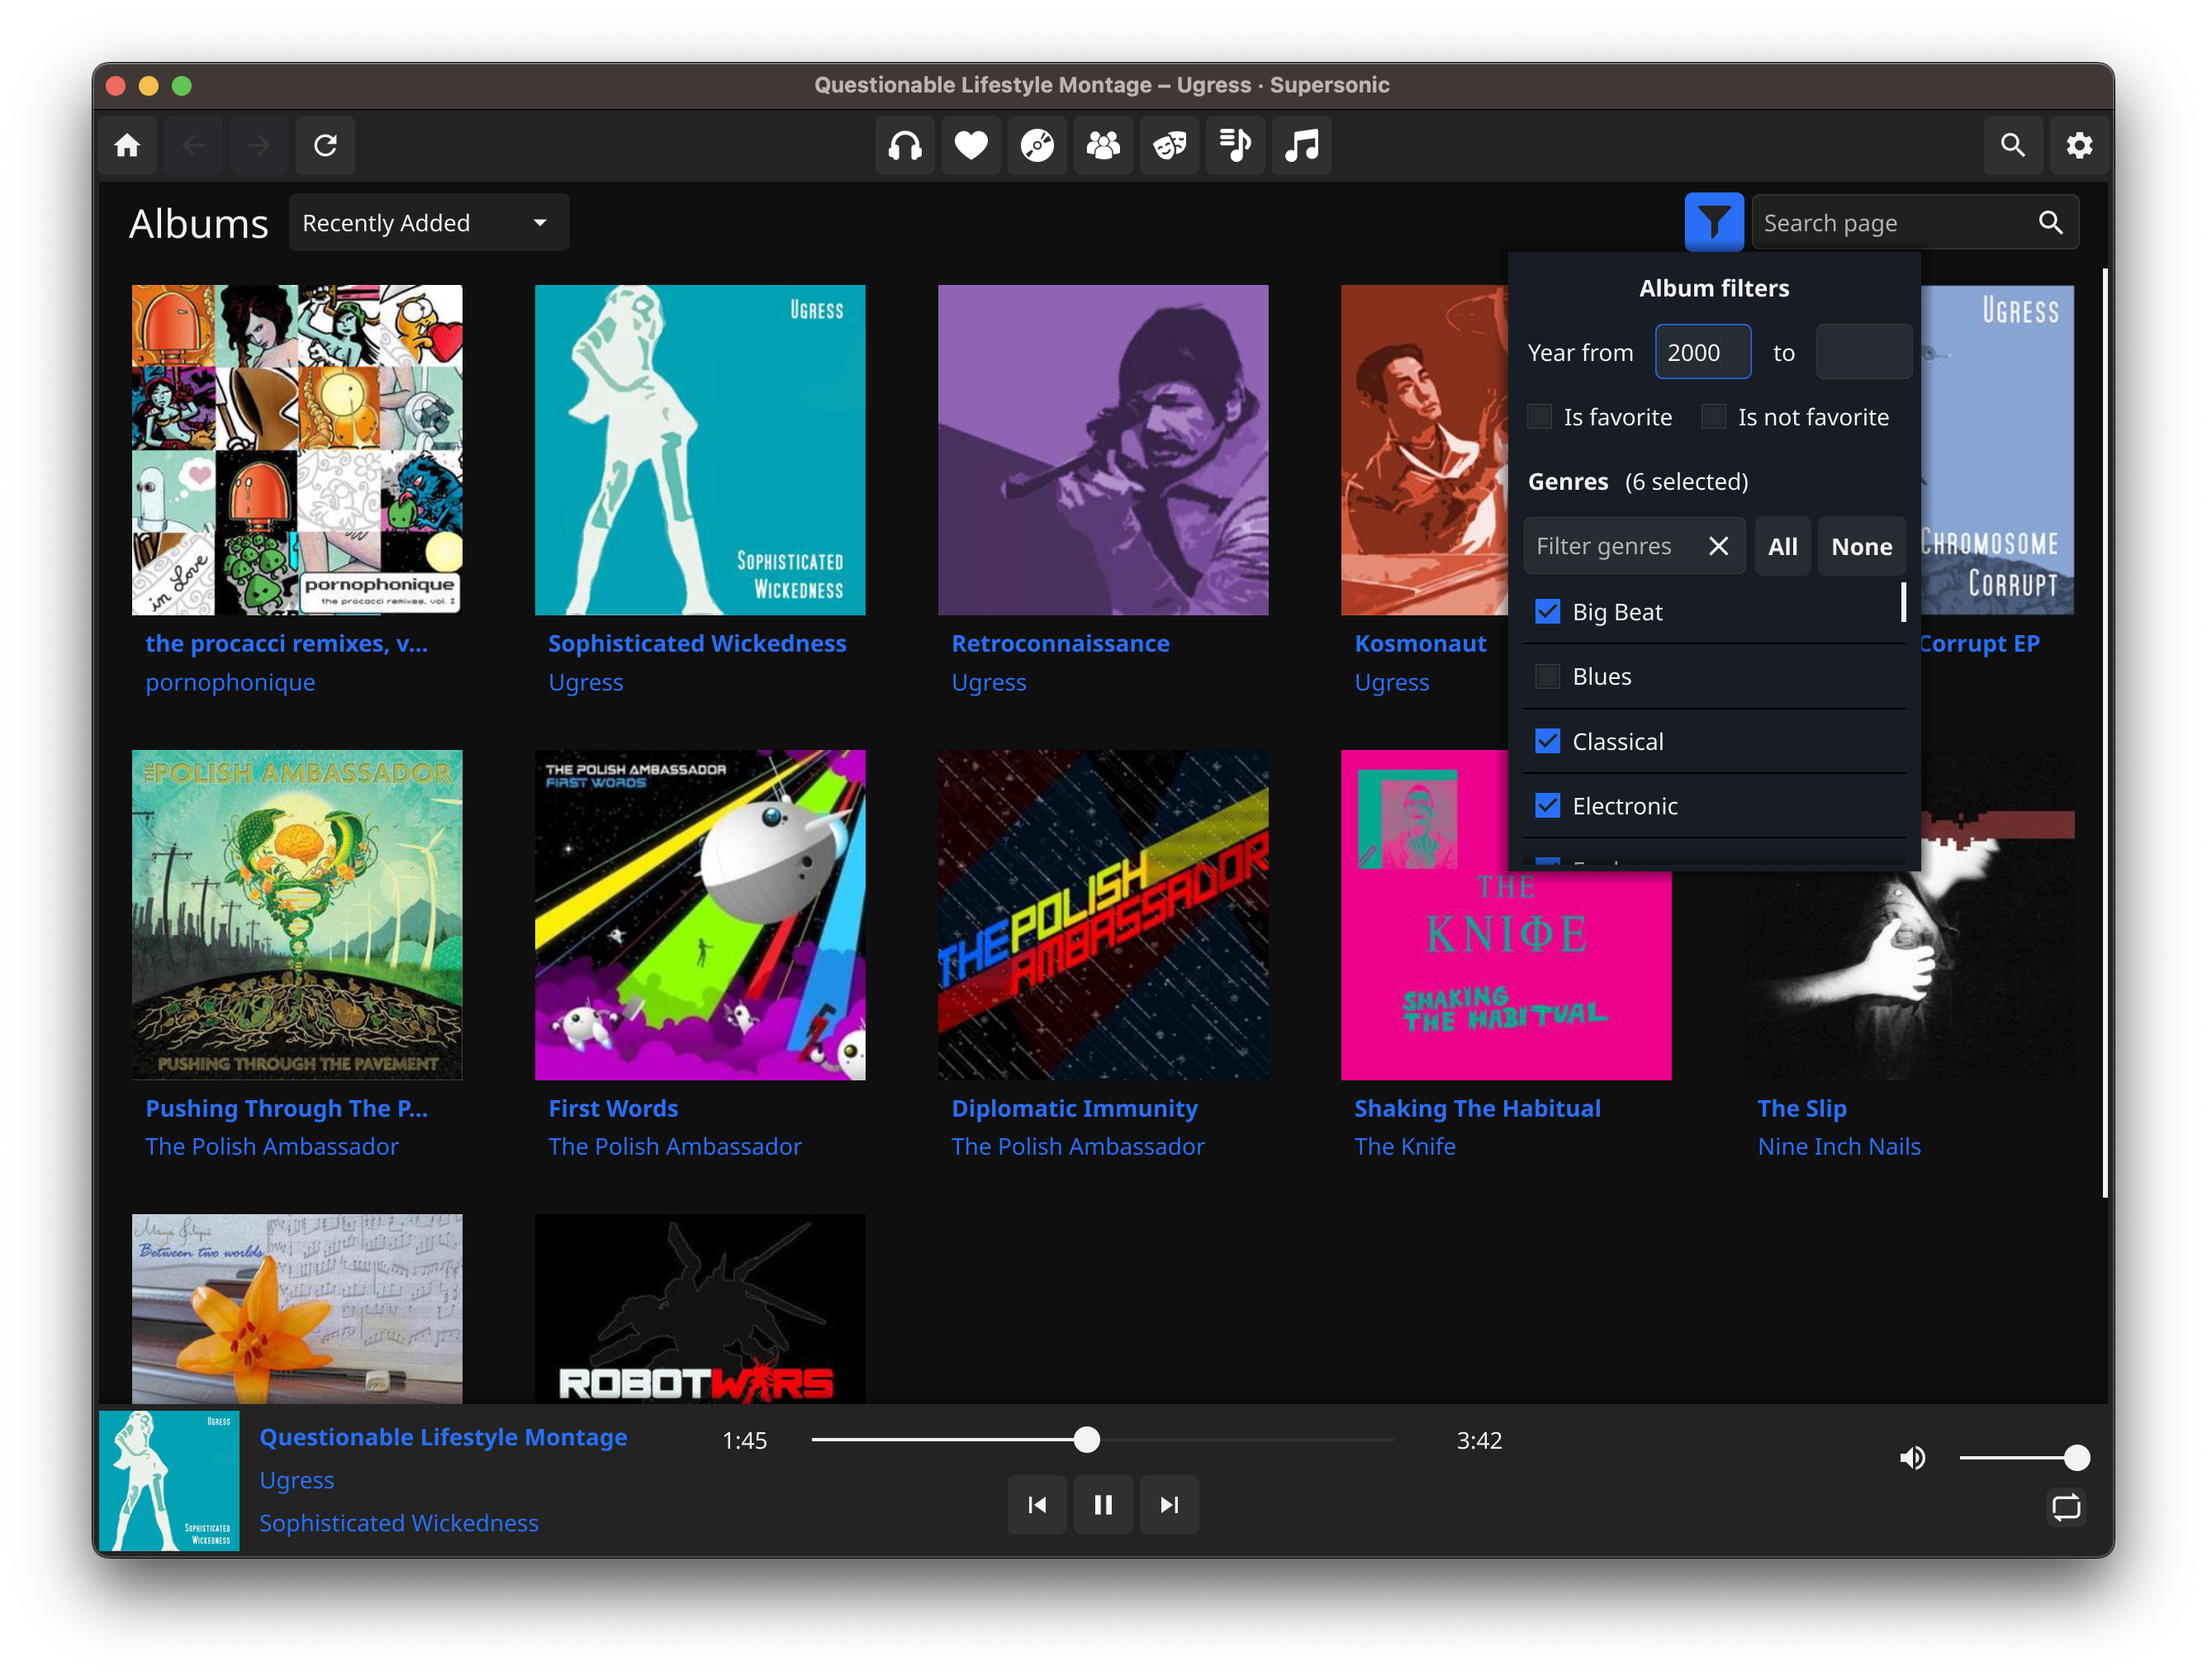Uncheck the Electronic genre
This screenshot has height=1680, width=2207.
(x=1547, y=806)
